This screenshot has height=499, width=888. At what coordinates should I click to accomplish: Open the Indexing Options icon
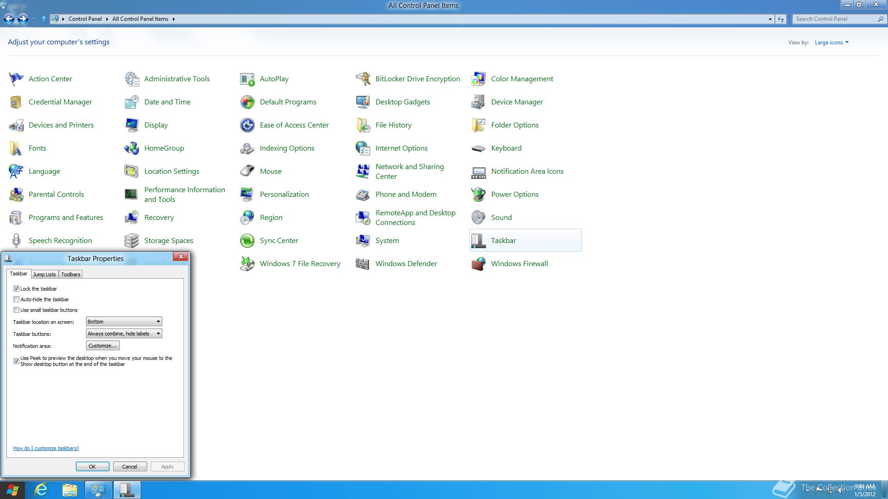[x=247, y=148]
